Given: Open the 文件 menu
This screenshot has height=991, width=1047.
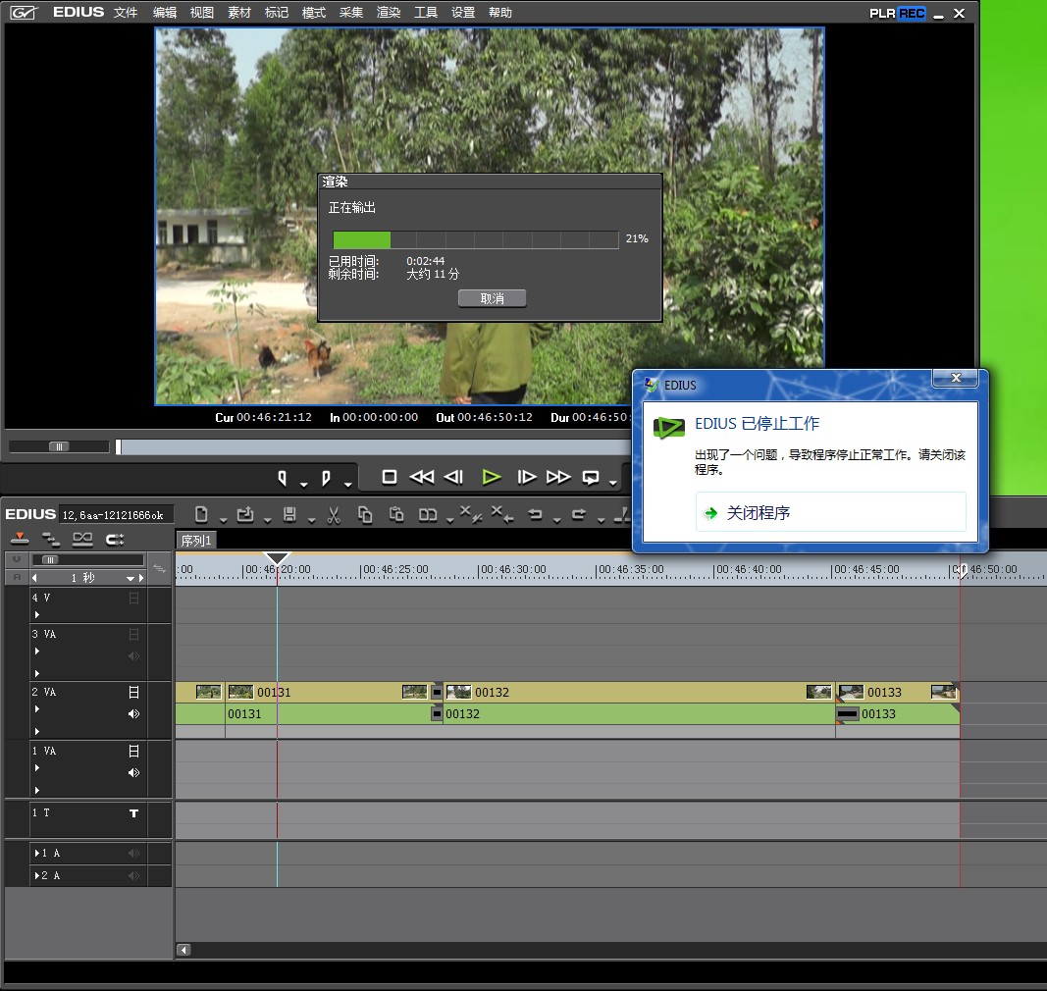Looking at the screenshot, I should coord(125,13).
